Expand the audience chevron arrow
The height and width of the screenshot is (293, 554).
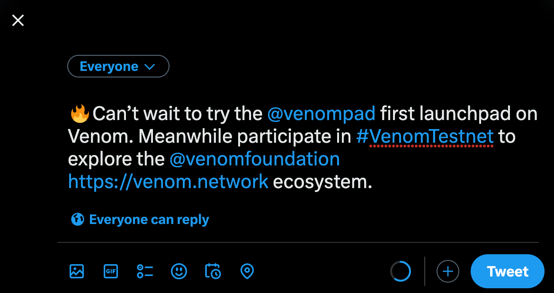150,67
